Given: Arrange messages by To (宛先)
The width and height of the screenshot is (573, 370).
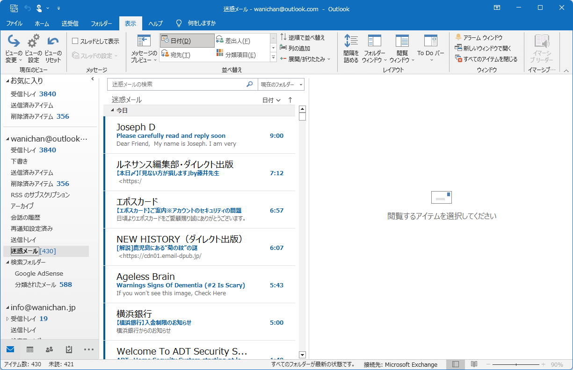Looking at the screenshot, I should [187, 55].
